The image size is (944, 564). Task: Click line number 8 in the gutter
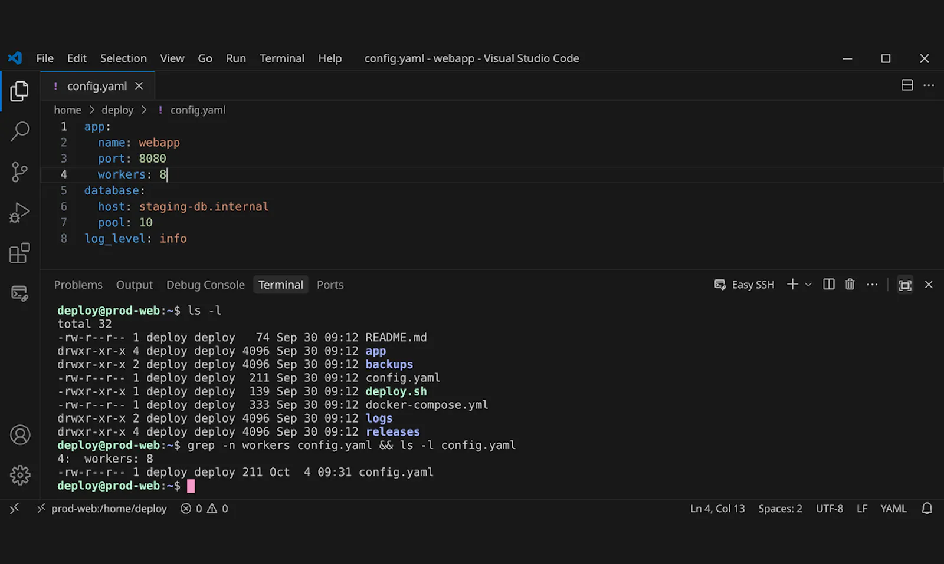[x=64, y=238]
